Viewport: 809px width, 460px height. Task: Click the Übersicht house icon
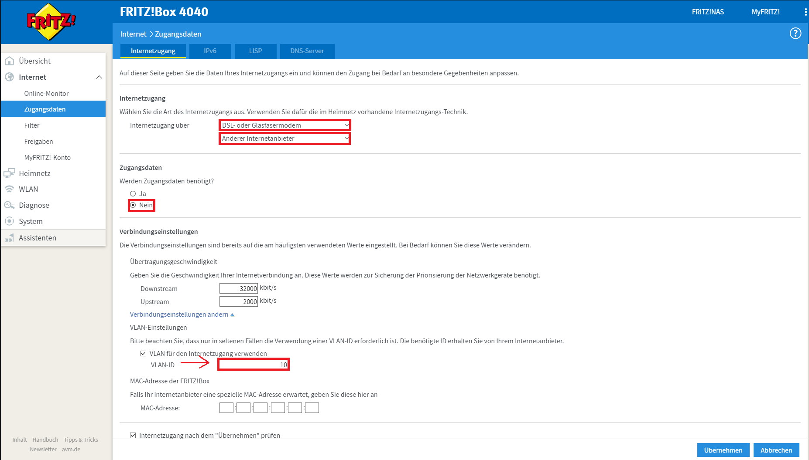(x=9, y=61)
